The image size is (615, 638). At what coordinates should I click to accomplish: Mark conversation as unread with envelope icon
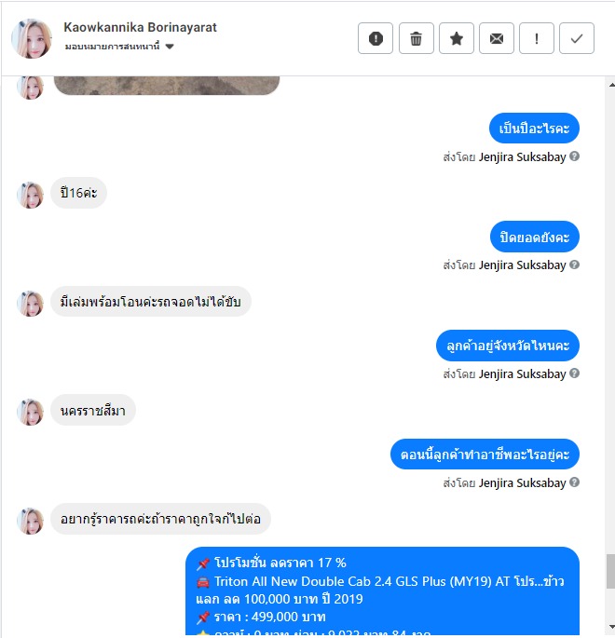(496, 39)
